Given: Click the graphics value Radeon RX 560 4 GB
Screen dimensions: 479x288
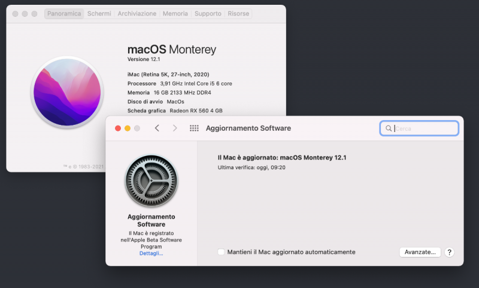Looking at the screenshot, I should (196, 111).
